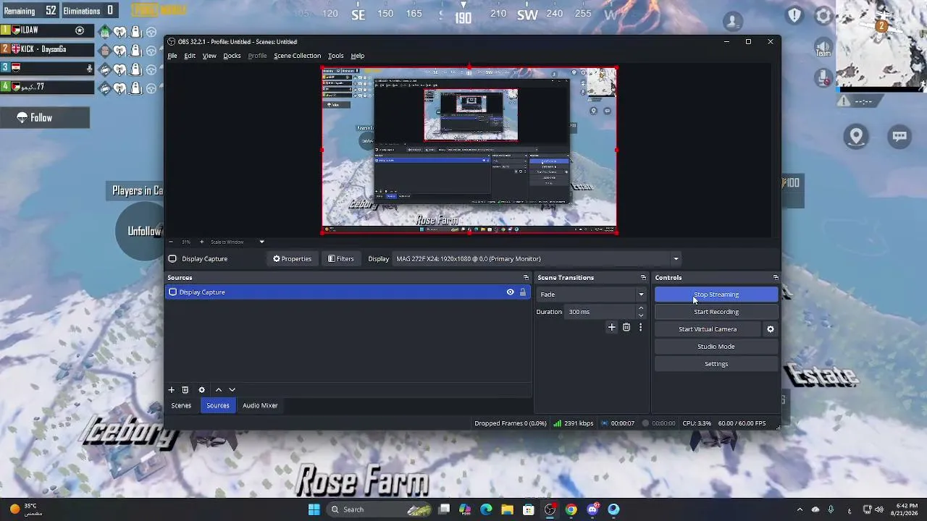Screen dimensions: 927x521
Task: Open the Tools menu
Action: [x=335, y=56]
